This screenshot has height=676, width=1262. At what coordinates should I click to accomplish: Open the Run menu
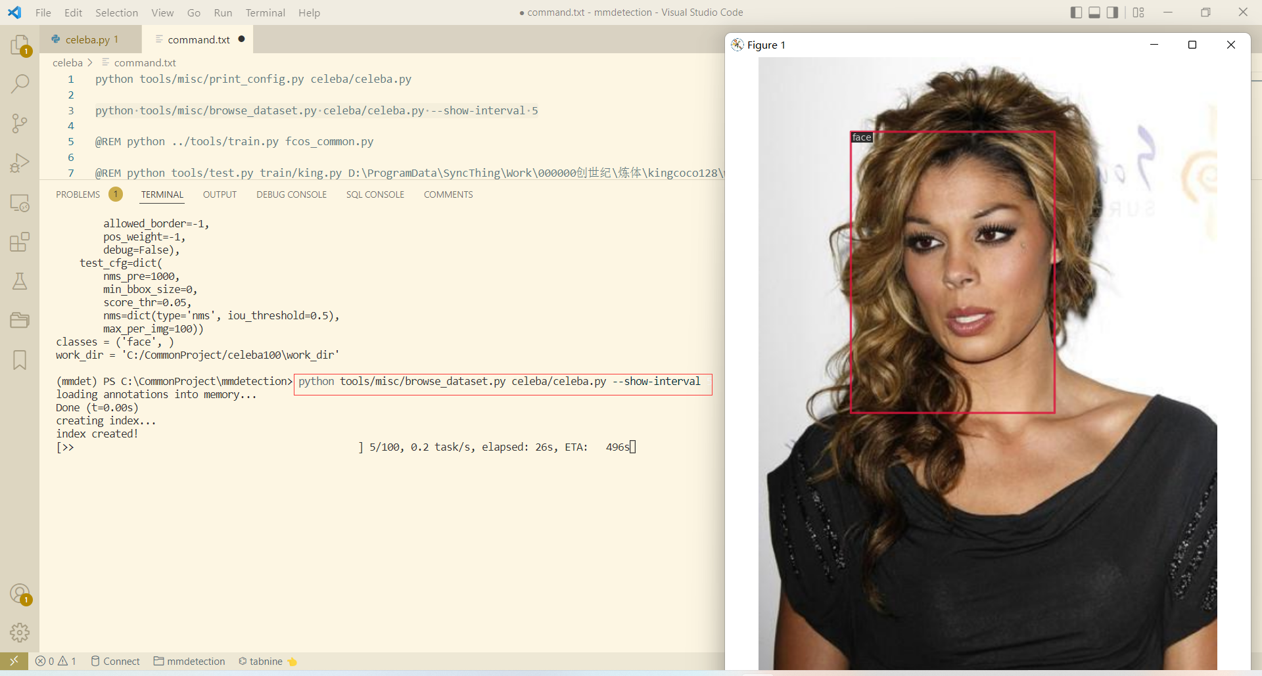click(223, 12)
